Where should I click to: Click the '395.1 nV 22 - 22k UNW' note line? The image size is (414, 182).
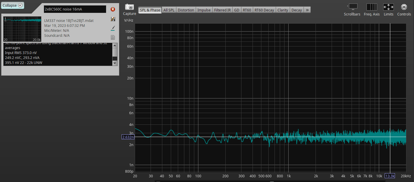point(24,63)
